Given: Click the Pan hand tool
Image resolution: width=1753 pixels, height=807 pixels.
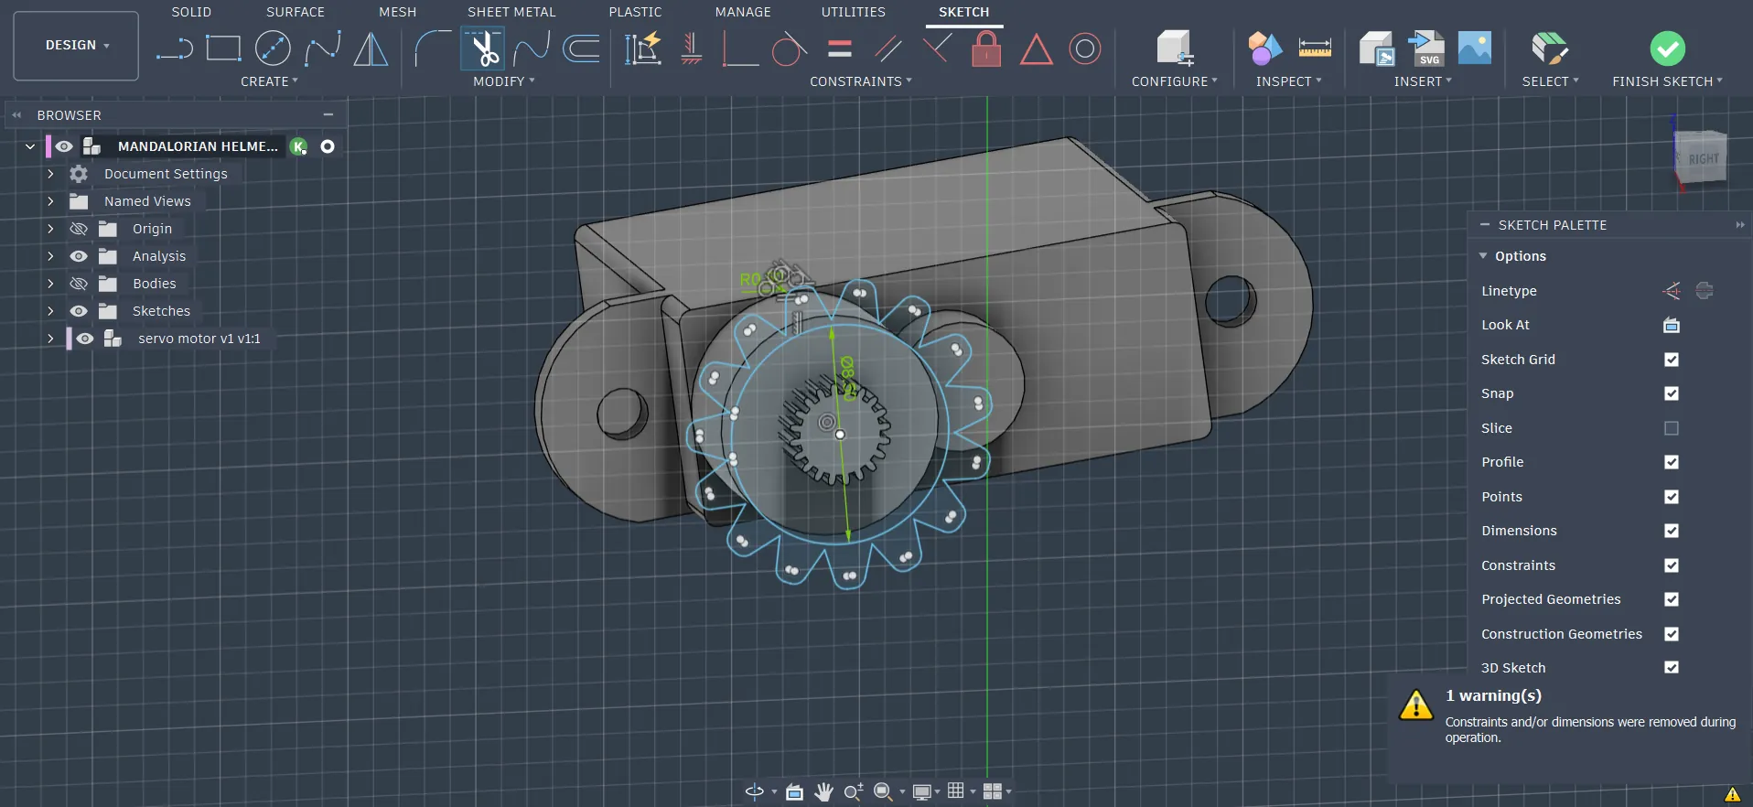Looking at the screenshot, I should [x=824, y=791].
